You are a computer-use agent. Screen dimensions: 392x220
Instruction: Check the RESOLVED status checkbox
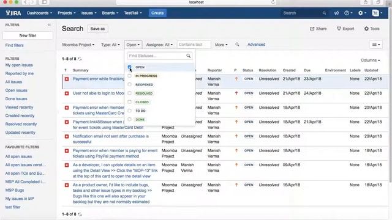[129, 94]
